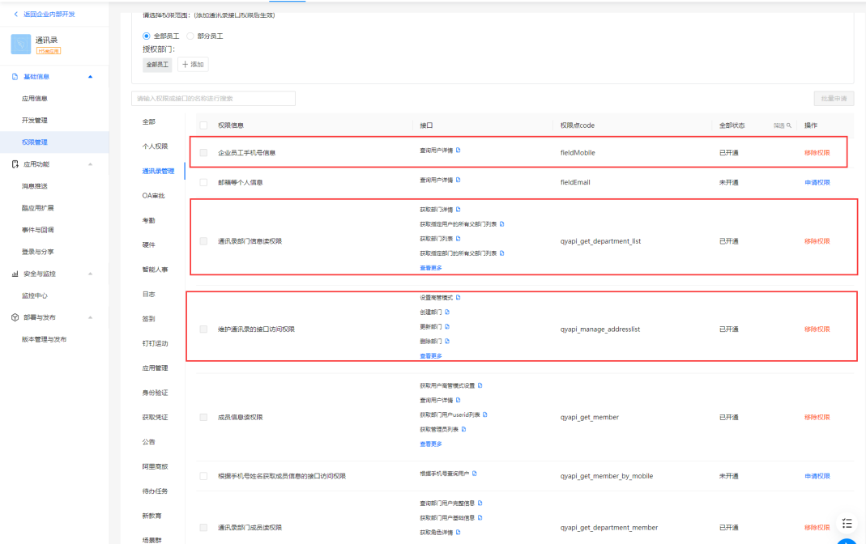Click the 通讯录 app icon in the sidebar
Viewport: 866px width, 544px height.
pos(21,44)
